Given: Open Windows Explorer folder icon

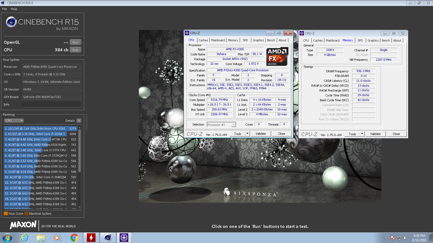Looking at the screenshot, I should 41,238.
